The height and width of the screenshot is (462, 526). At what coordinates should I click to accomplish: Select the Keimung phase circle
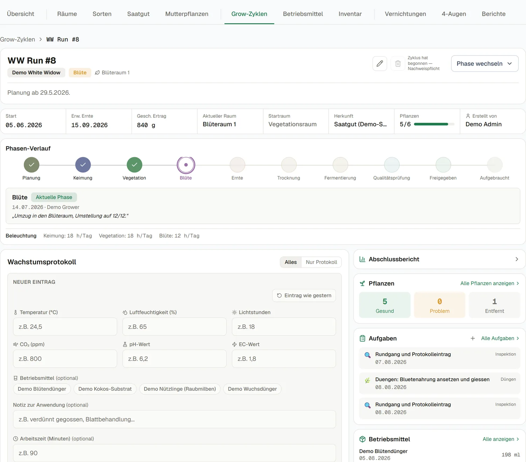coord(83,165)
